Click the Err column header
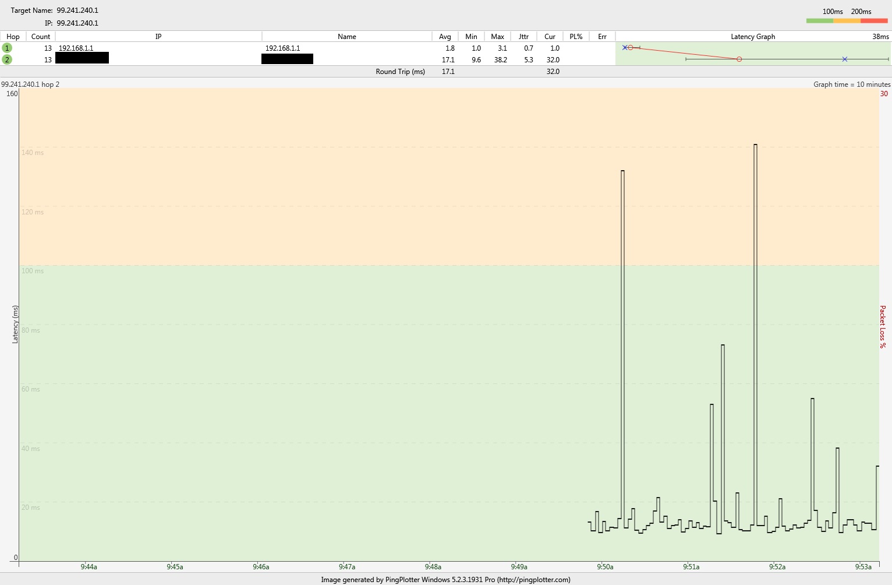Screen dimensions: 892x585 click(602, 37)
